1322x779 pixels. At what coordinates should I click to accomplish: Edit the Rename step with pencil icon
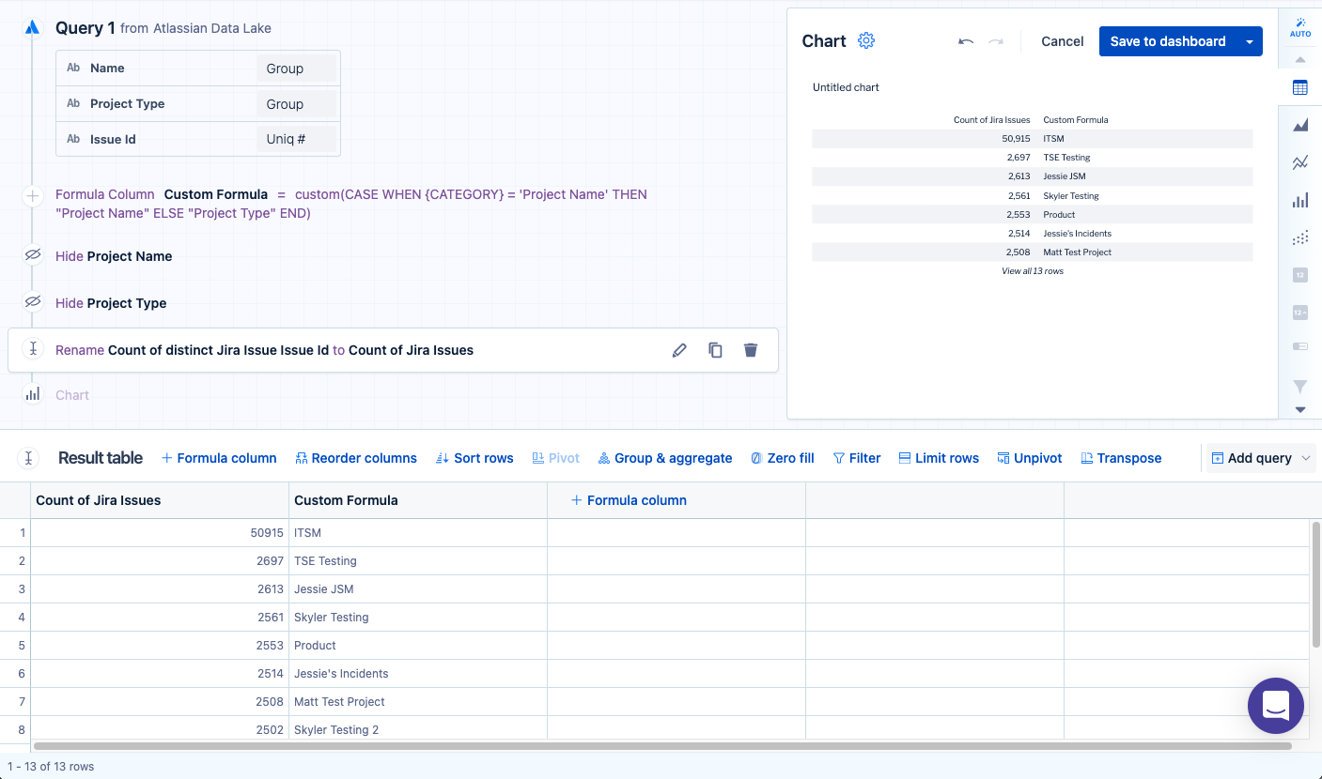pyautogui.click(x=679, y=350)
